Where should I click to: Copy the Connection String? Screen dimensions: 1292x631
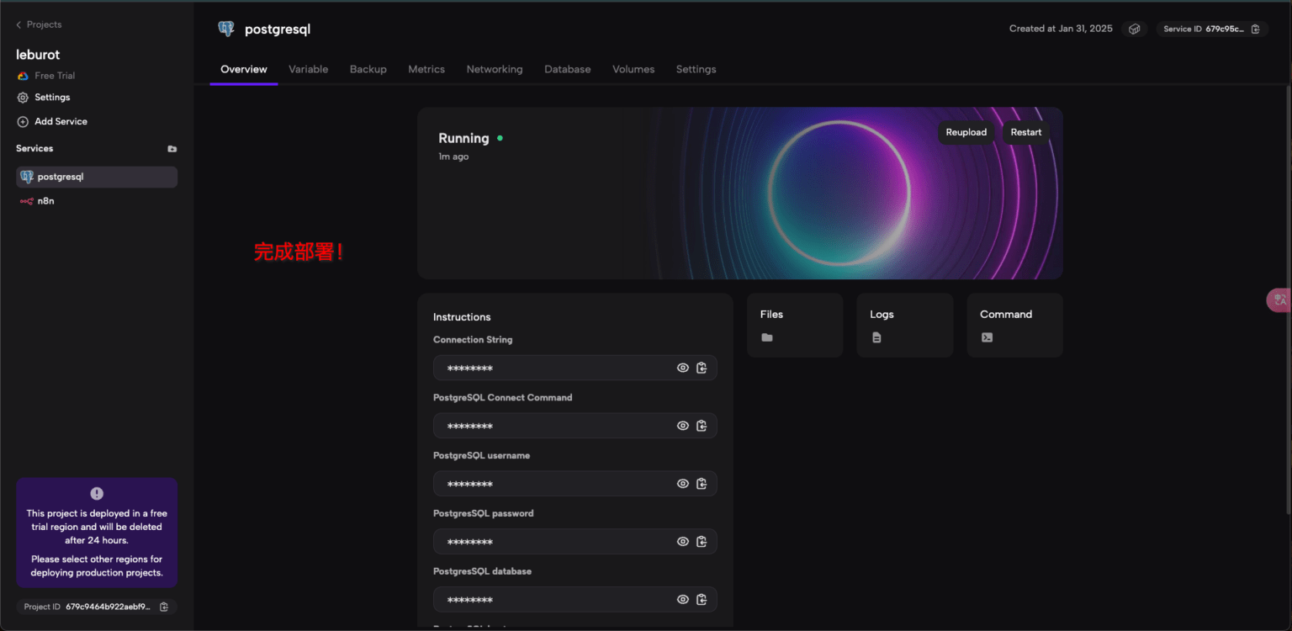point(702,368)
